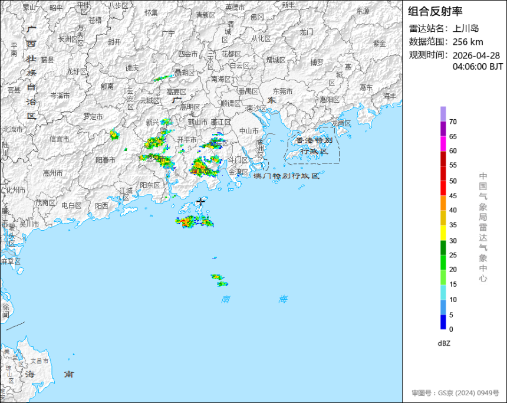The image size is (507, 403).
Task: Click the 怀集 map label
Action: pyautogui.click(x=152, y=12)
